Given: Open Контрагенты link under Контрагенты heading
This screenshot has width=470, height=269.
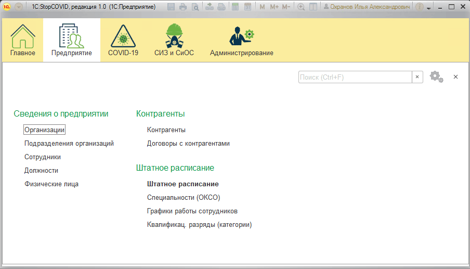Looking at the screenshot, I should tap(166, 130).
